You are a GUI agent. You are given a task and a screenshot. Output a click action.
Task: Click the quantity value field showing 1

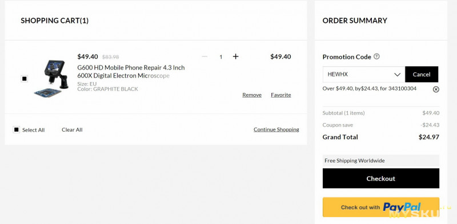pos(221,57)
